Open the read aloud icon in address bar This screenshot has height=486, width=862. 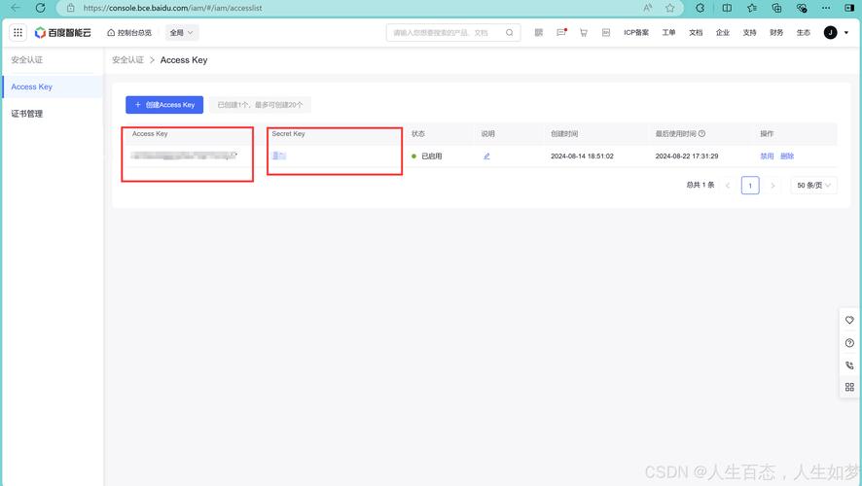coord(648,8)
